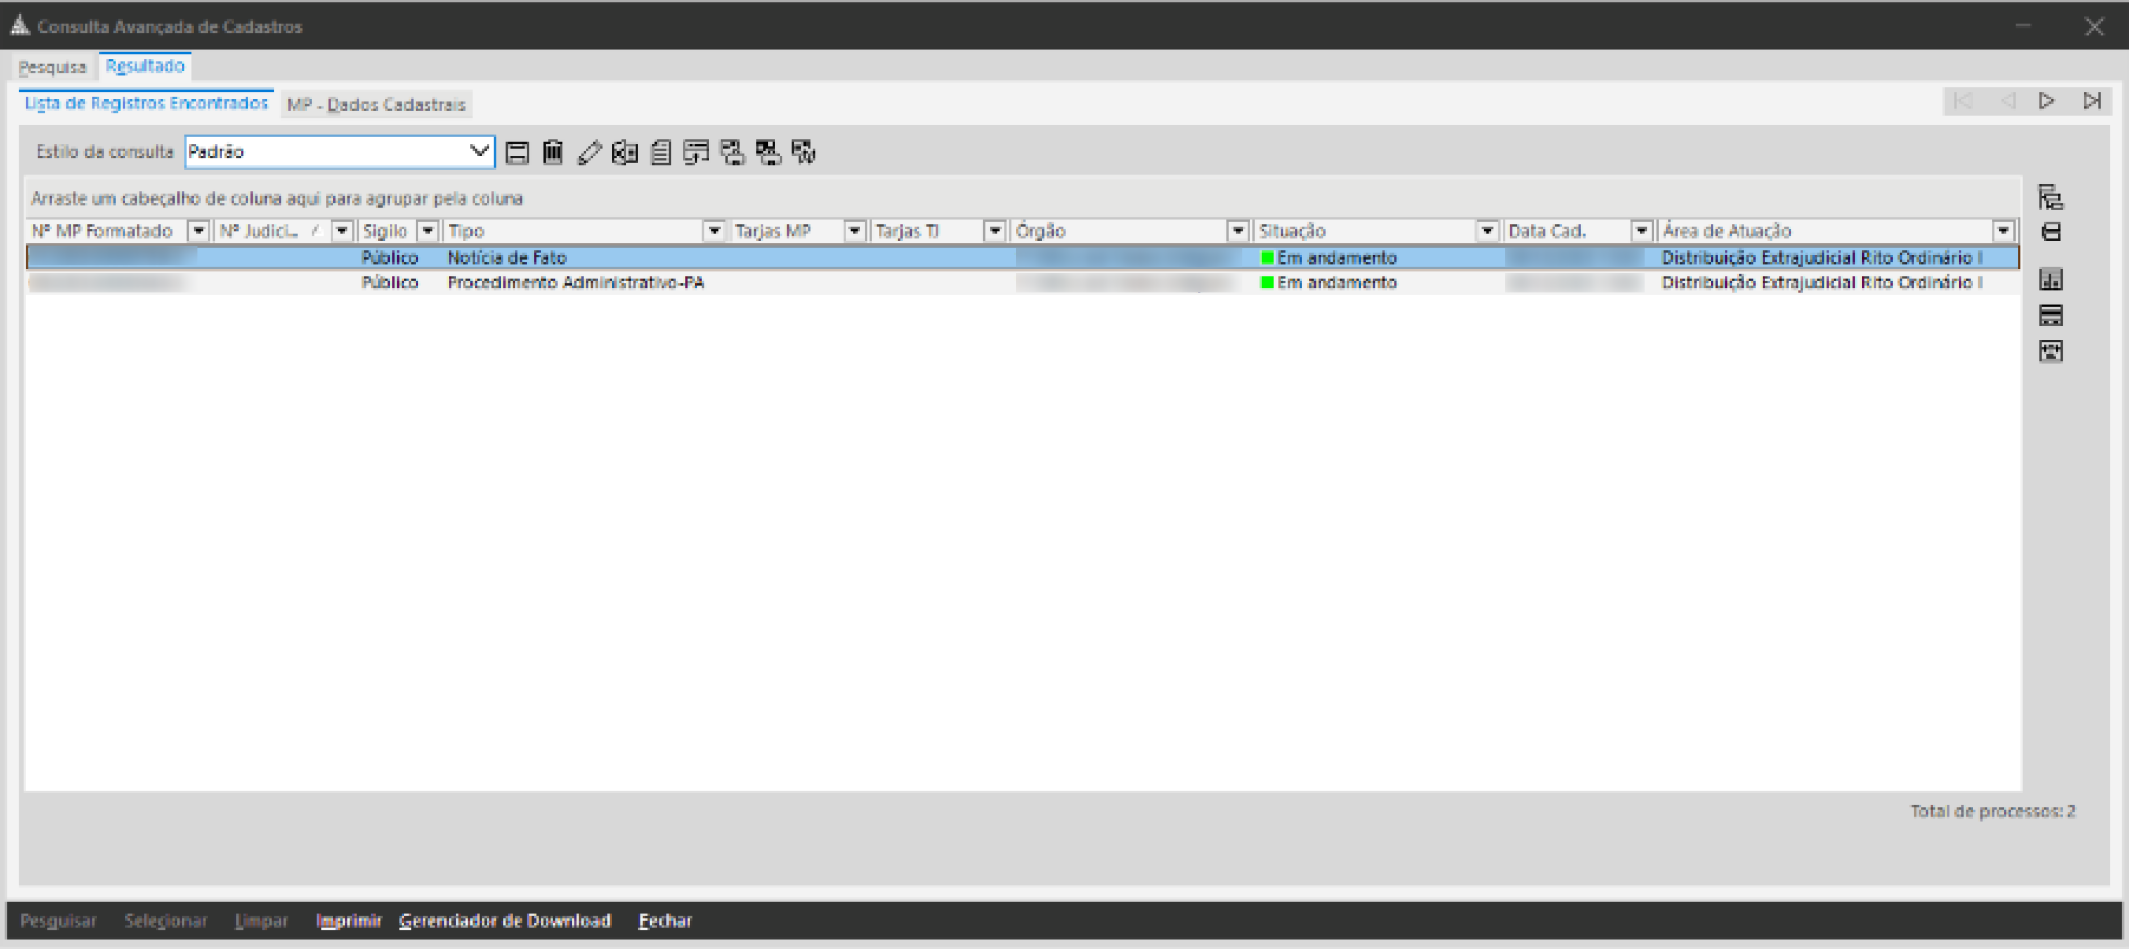The height and width of the screenshot is (949, 2129).
Task: Select the Procedimento Administrativo-PA row
Action: click(575, 283)
